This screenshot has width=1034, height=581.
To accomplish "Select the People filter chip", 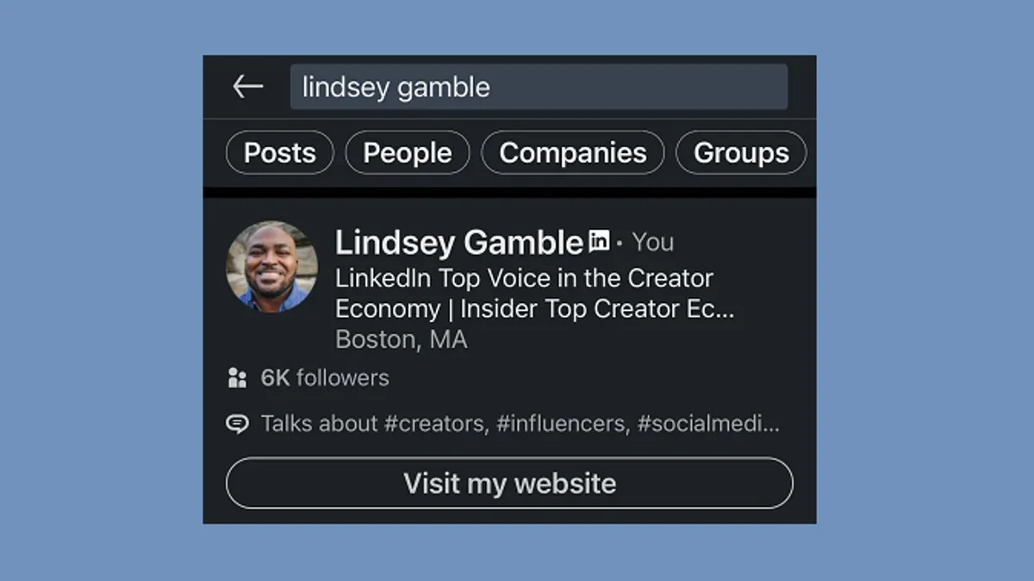I will click(408, 153).
